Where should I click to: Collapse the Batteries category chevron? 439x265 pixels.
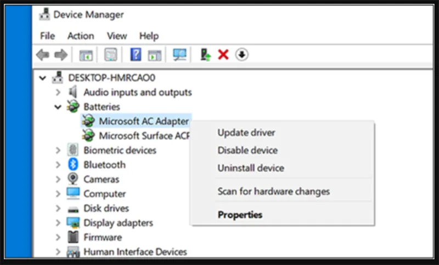[x=58, y=107]
